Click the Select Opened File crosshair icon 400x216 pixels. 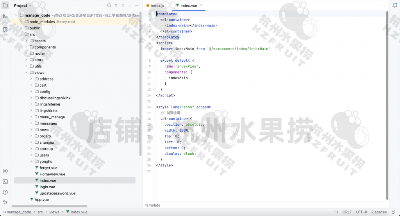pos(109,5)
